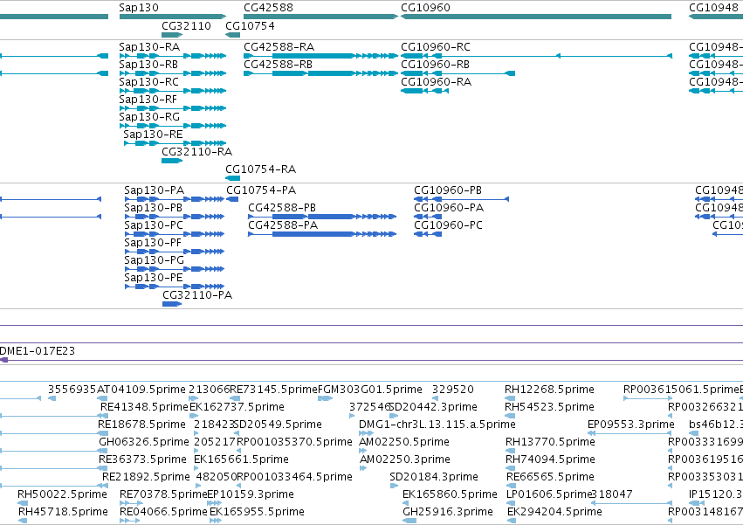This screenshot has height=525, width=743.
Task: Click the RH12268.5prime EST label
Action: click(x=549, y=390)
